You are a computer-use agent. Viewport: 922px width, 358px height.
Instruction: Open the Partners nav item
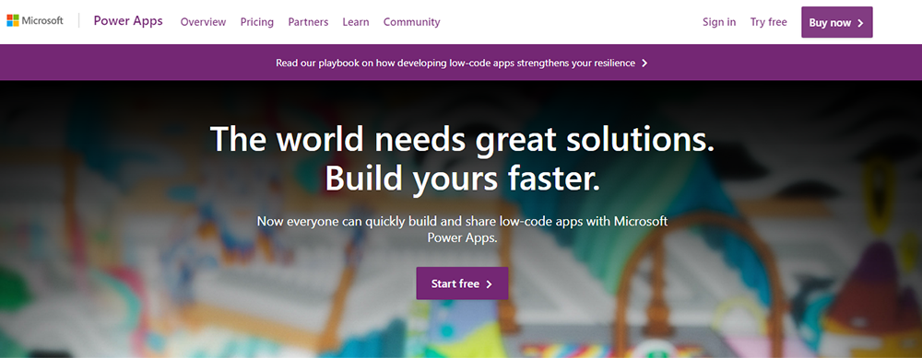(308, 22)
